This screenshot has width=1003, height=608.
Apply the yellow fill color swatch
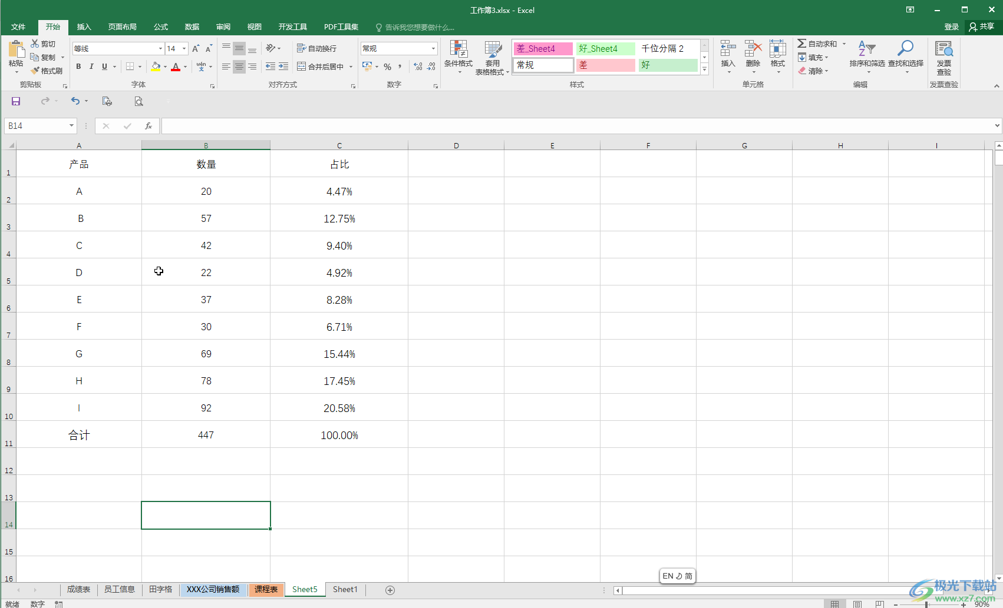156,67
